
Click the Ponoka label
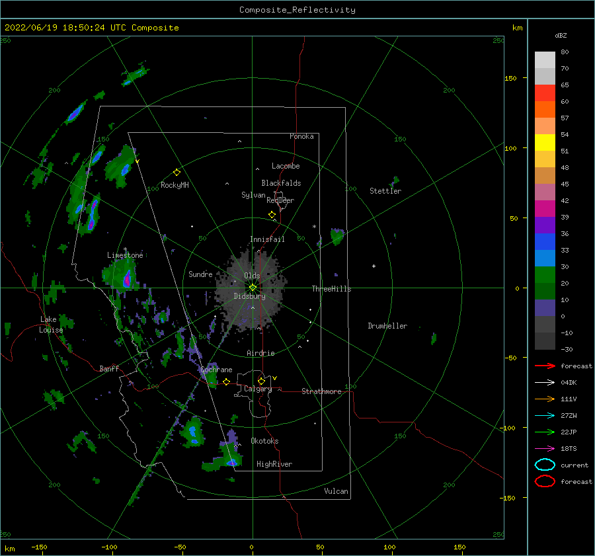click(x=301, y=136)
